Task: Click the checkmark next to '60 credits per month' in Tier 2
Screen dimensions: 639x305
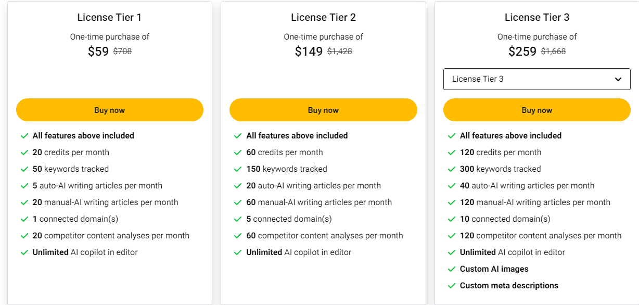Action: point(238,152)
